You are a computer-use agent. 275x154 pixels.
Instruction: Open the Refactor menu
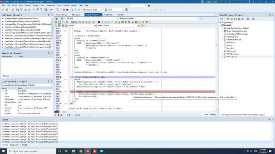pyautogui.click(x=28, y=5)
